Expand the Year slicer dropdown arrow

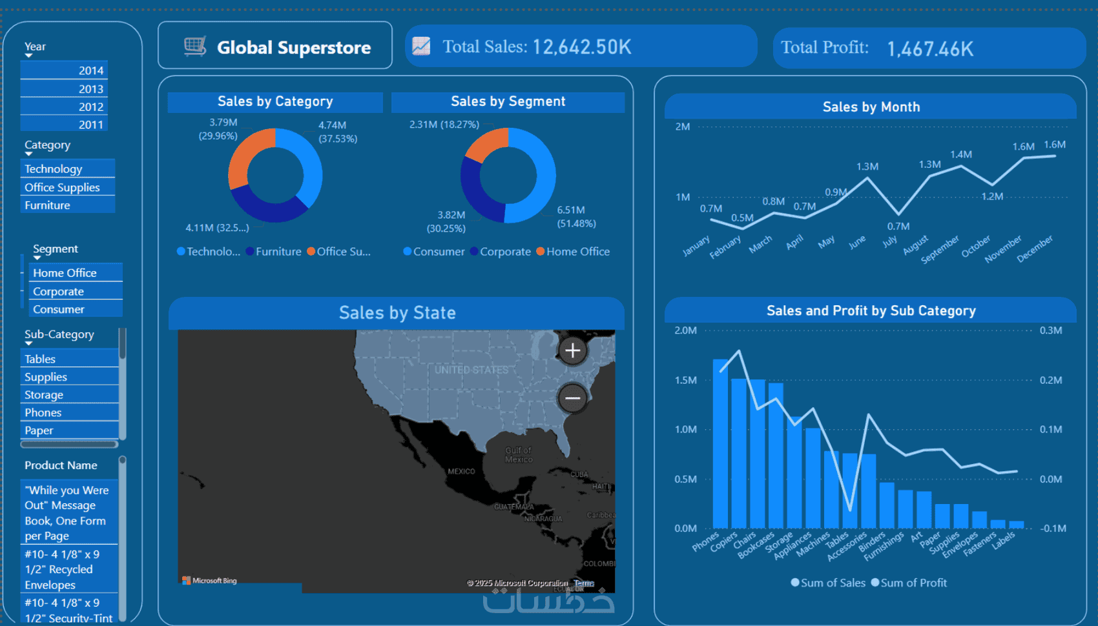click(x=28, y=56)
